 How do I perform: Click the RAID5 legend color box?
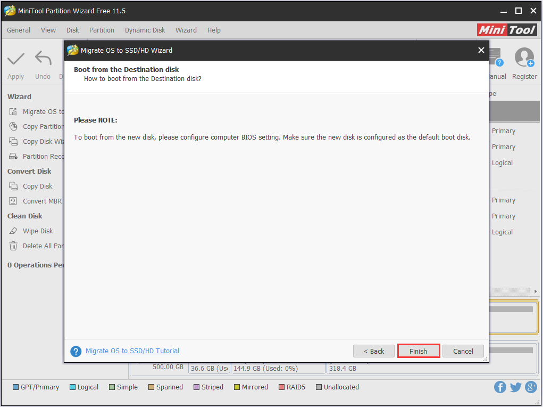281,387
